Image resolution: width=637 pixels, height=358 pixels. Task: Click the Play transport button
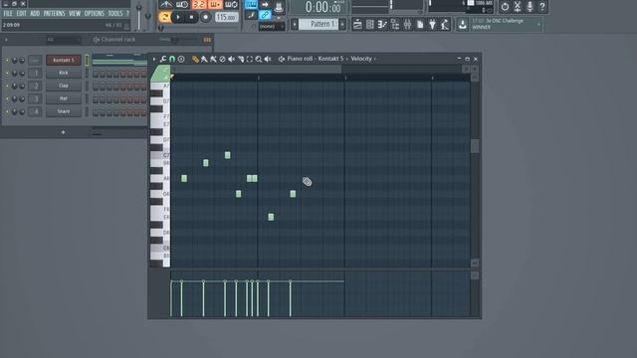pyautogui.click(x=178, y=17)
